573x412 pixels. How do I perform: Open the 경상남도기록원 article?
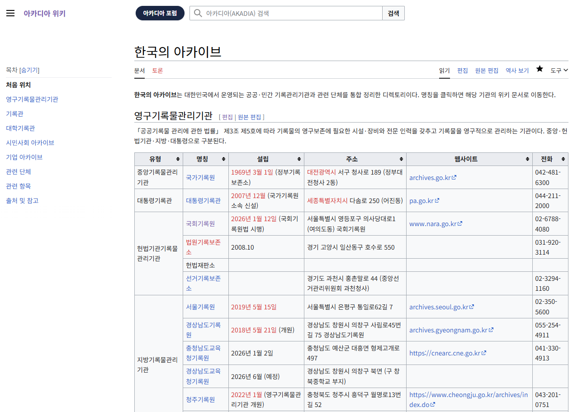click(203, 330)
